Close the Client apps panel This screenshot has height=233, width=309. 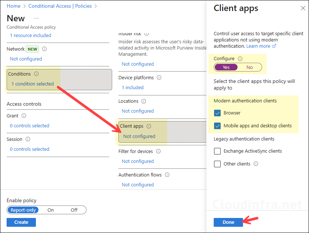pos(303,8)
